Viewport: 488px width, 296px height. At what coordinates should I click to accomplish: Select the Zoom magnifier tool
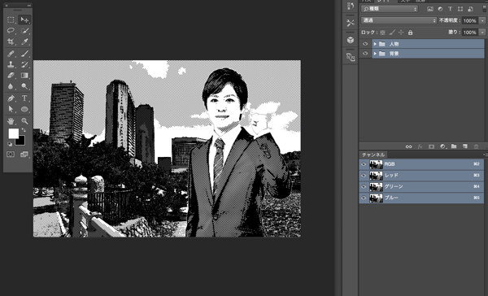[x=24, y=121]
